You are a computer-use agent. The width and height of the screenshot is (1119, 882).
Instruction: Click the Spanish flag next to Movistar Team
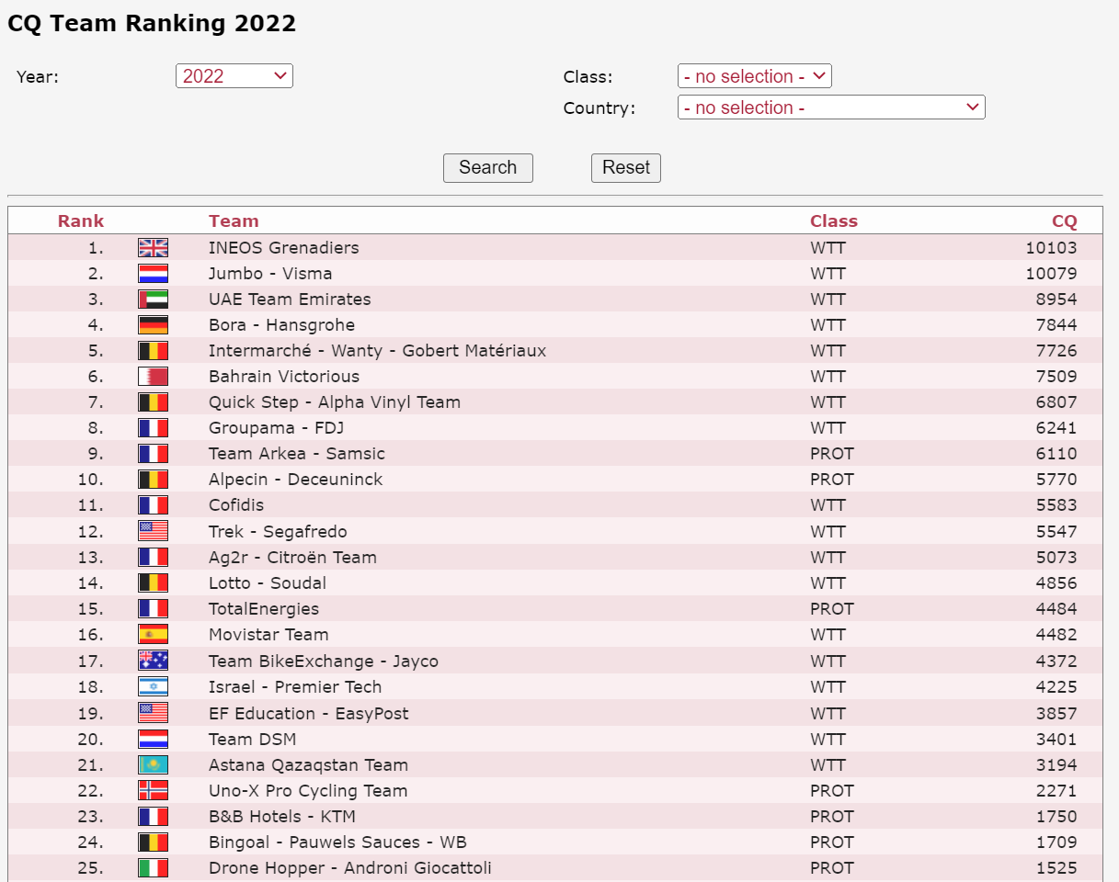pyautogui.click(x=153, y=634)
